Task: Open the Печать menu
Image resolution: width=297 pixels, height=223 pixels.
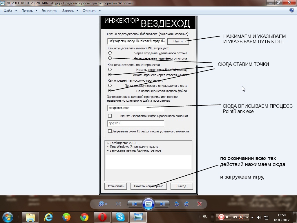Action: 27,11
